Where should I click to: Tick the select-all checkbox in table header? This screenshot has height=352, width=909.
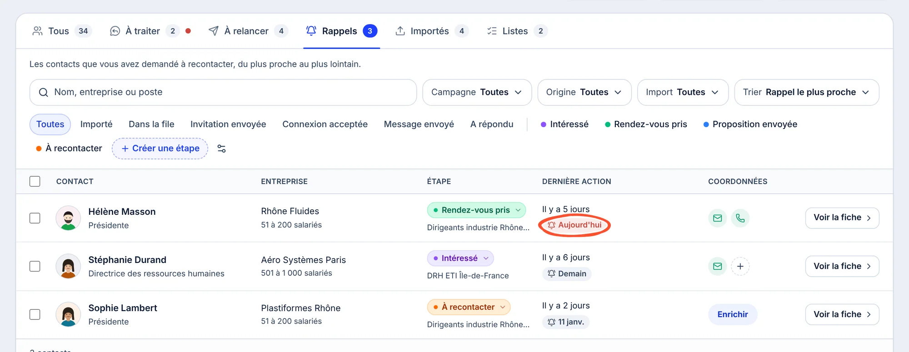[35, 182]
